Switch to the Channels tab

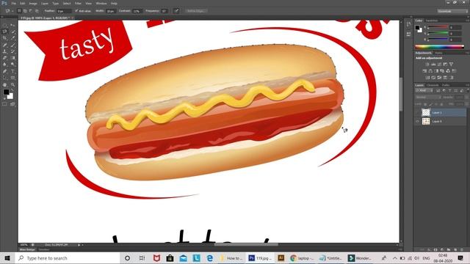click(x=433, y=85)
